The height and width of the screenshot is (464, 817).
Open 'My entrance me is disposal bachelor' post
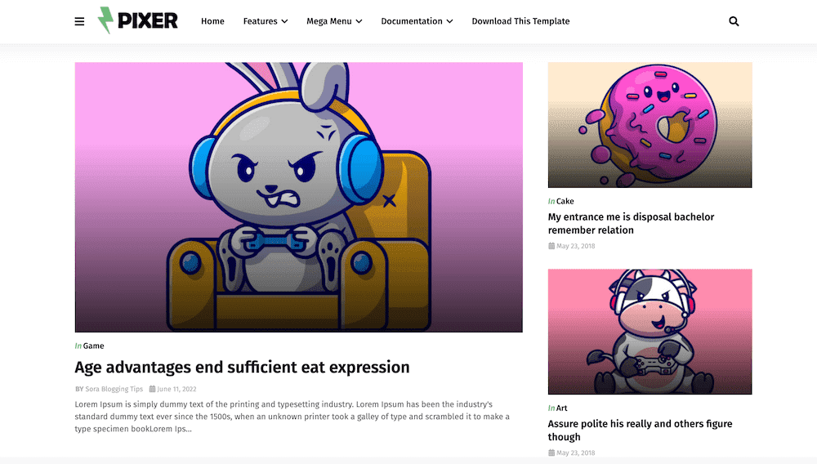(x=631, y=223)
